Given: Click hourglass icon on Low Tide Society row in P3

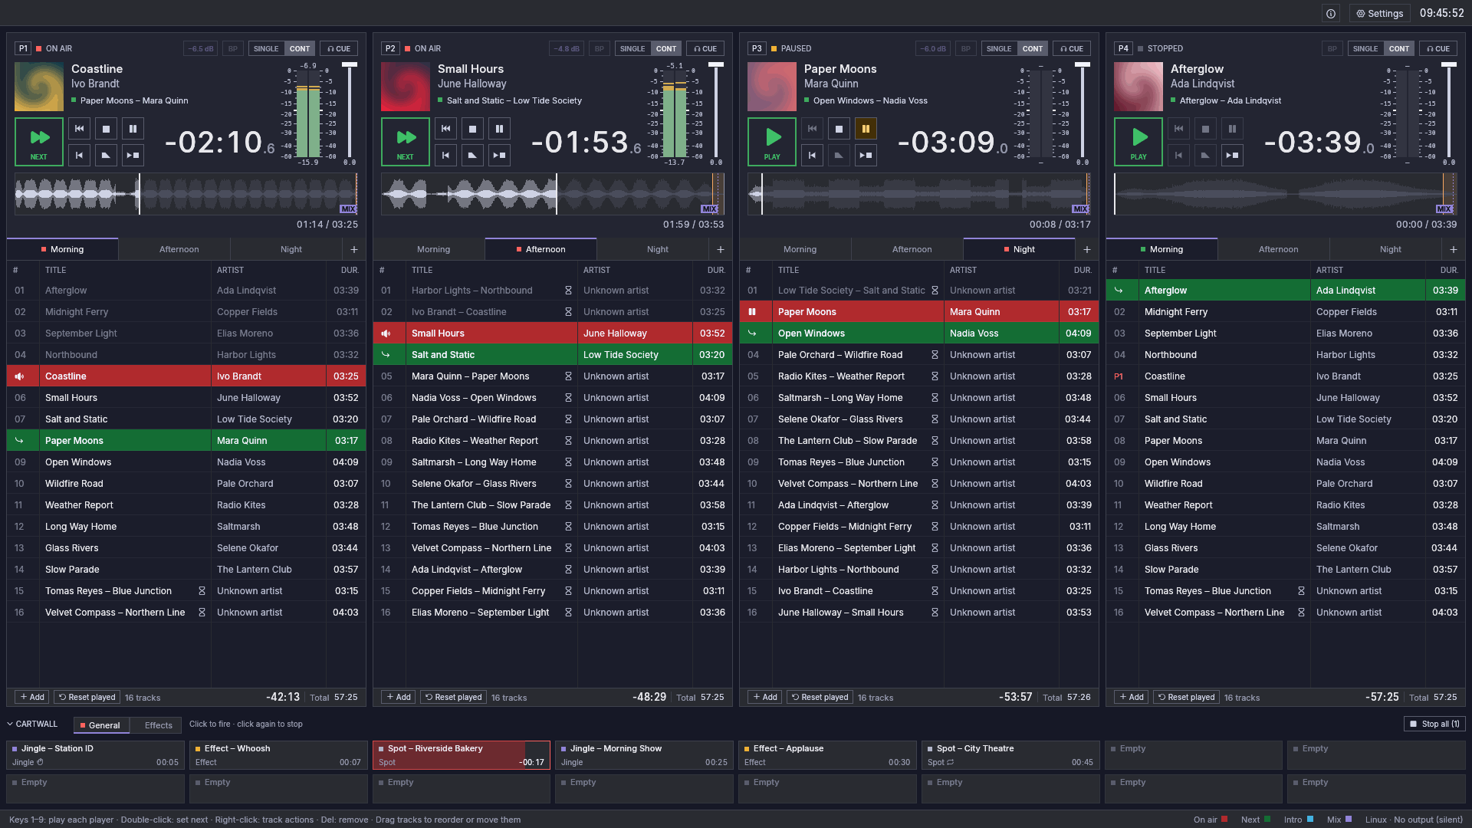Looking at the screenshot, I should [x=935, y=291].
